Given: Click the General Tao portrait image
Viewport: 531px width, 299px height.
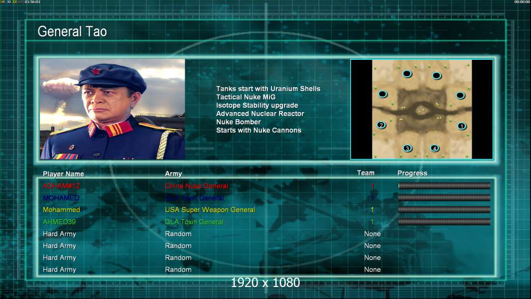Looking at the screenshot, I should pyautogui.click(x=113, y=109).
